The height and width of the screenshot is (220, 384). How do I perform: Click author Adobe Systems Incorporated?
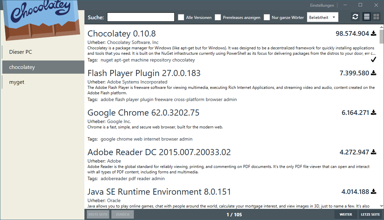[137, 82]
